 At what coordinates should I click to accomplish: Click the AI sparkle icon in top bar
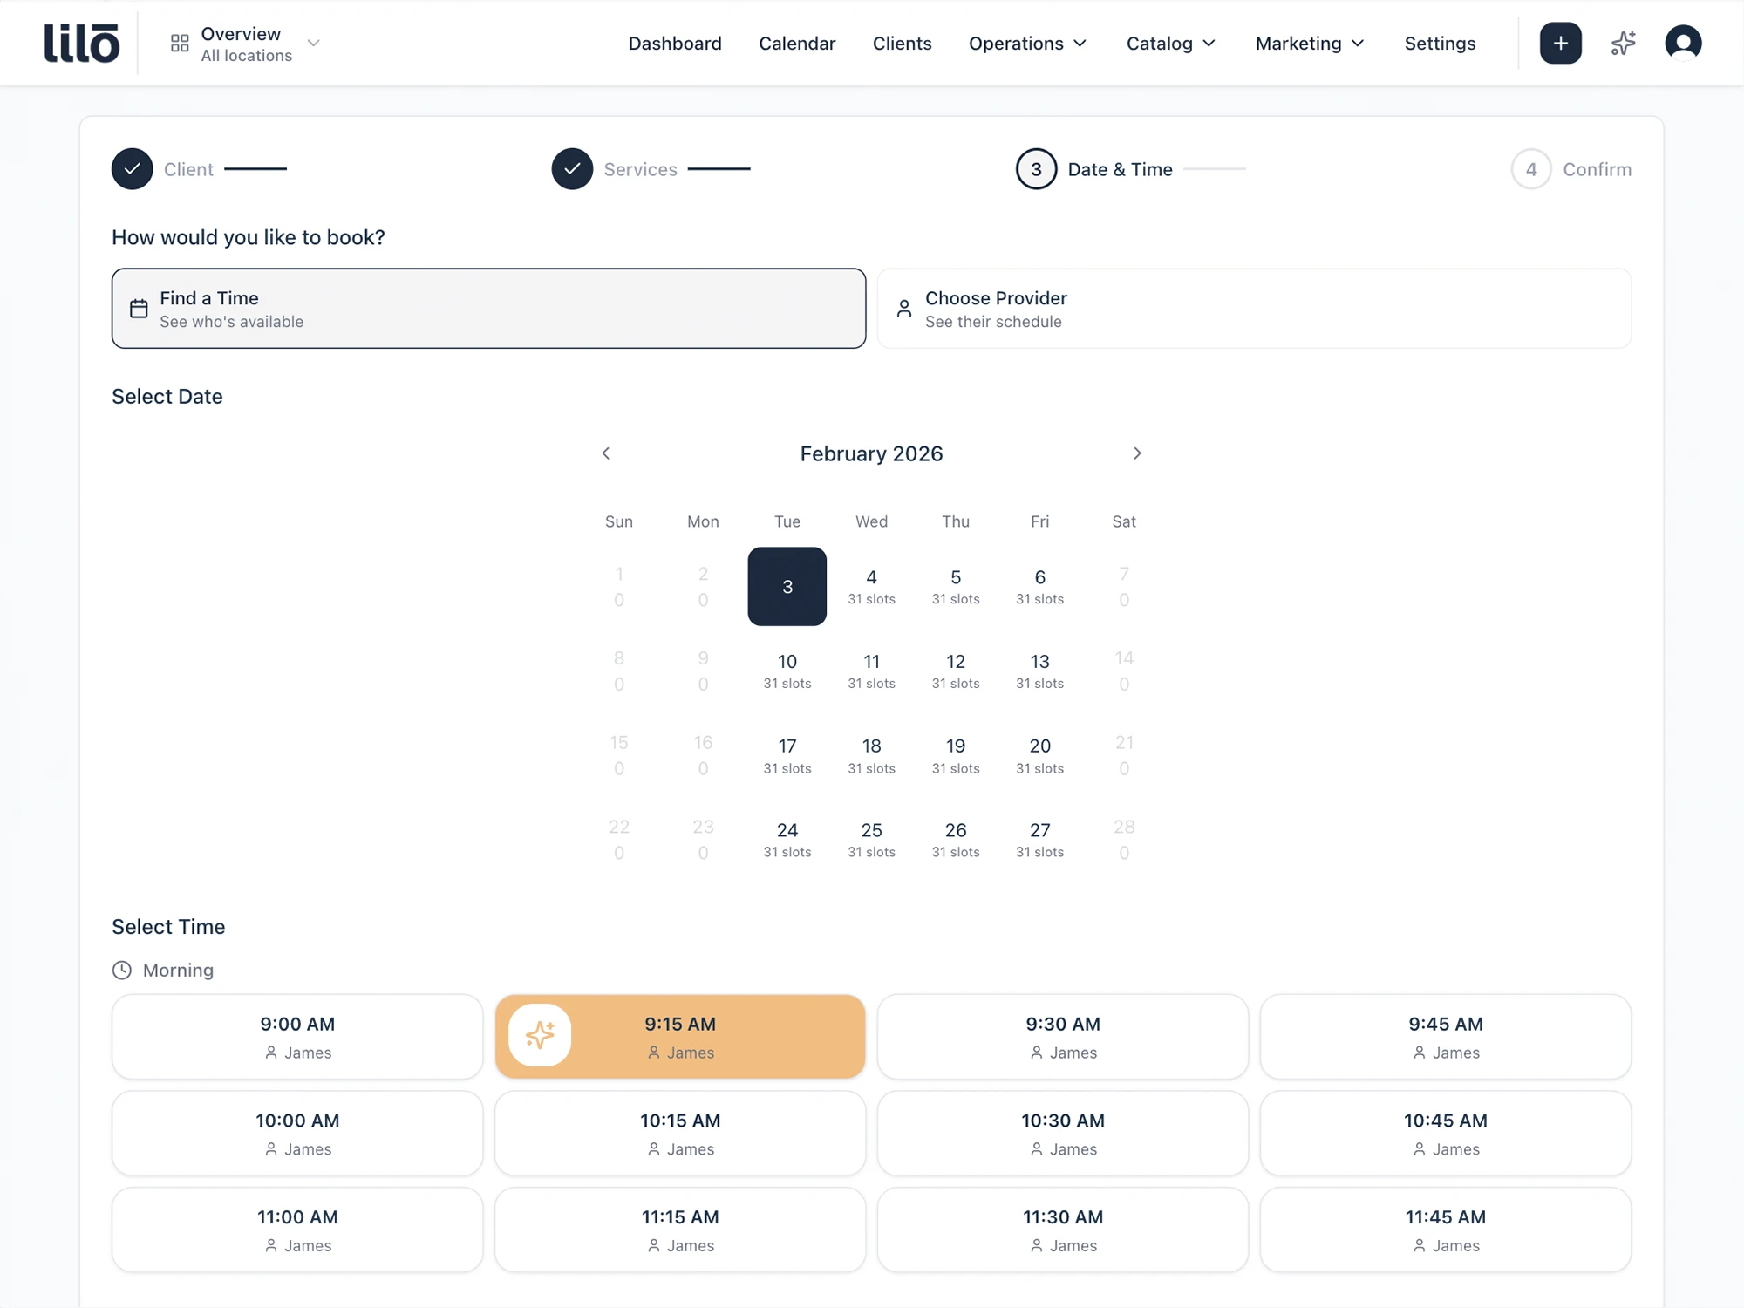(x=1622, y=43)
